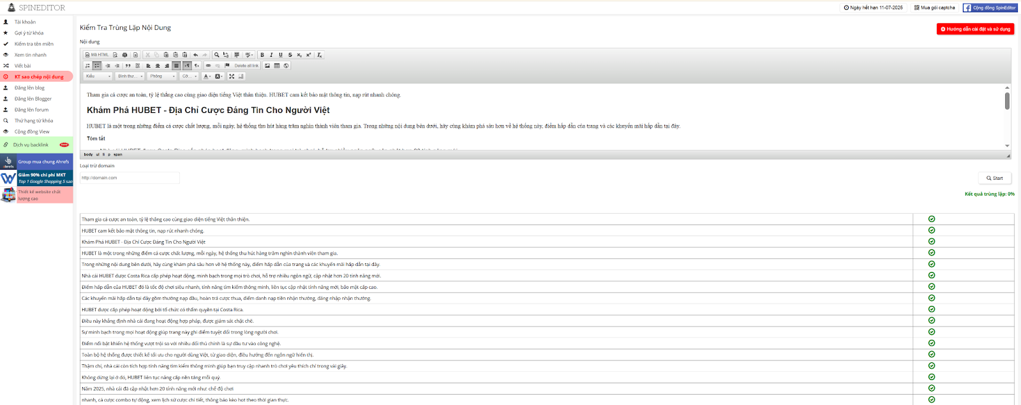Open Dịch vụ backlink link
The width and height of the screenshot is (1021, 405).
[x=31, y=145]
